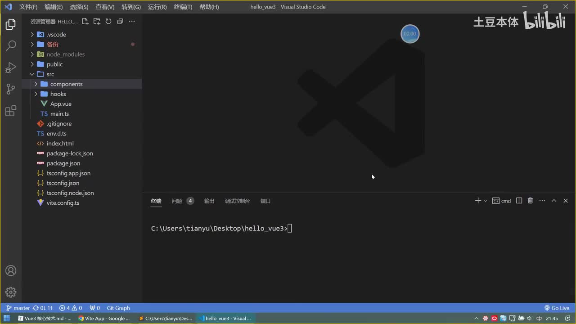Synchronize changes in the status bar

tap(43, 308)
